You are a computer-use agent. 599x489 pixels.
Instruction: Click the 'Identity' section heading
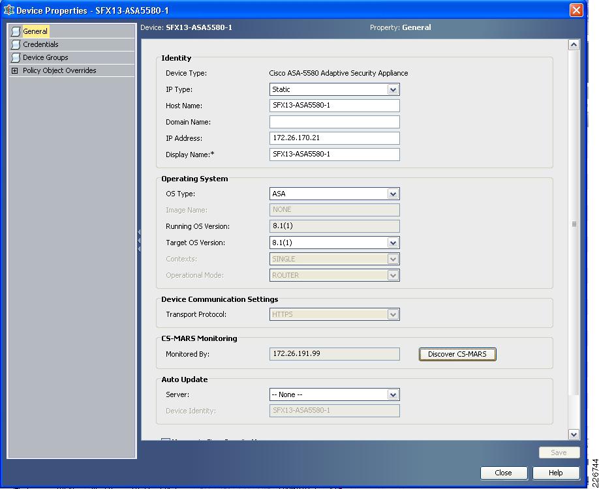[176, 58]
